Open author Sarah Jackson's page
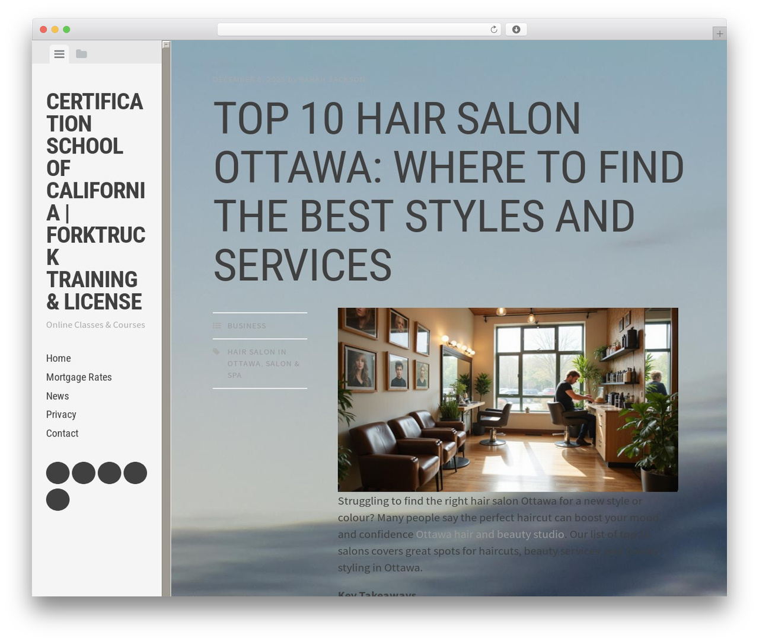The image size is (759, 642). click(x=333, y=79)
